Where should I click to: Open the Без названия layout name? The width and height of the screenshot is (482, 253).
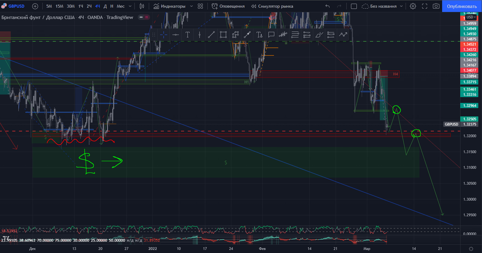point(380,6)
